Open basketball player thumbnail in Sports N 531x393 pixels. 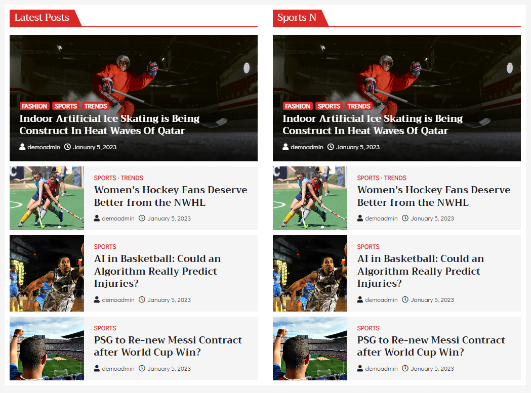[x=310, y=273]
